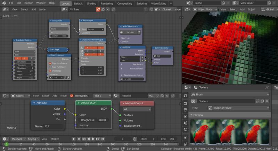The image size is (278, 151).
Task: Toggle preview range clock icon
Action: 135,139
